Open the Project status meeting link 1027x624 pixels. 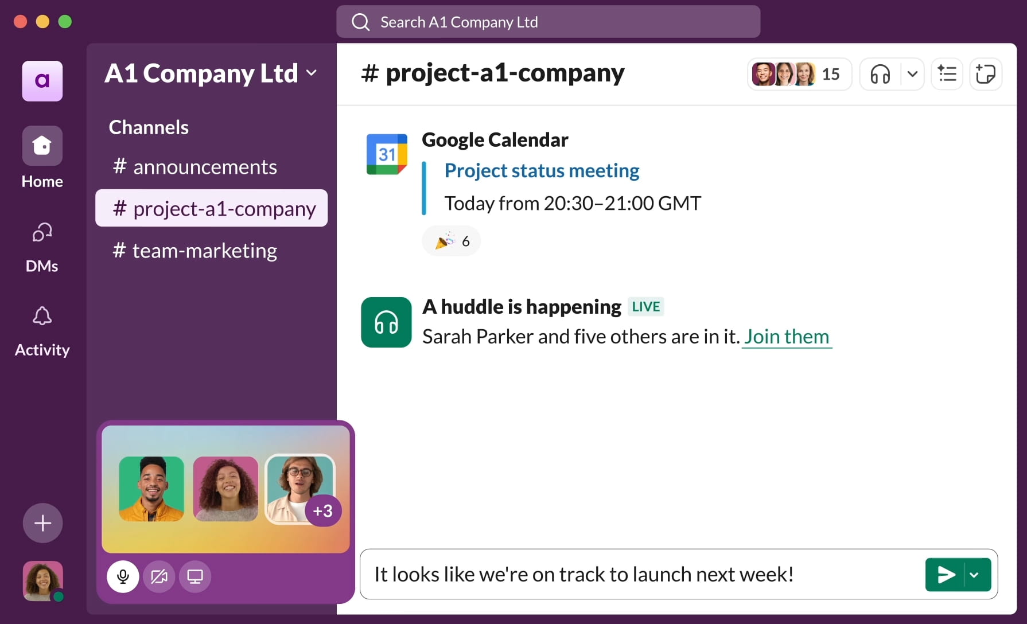pyautogui.click(x=542, y=170)
